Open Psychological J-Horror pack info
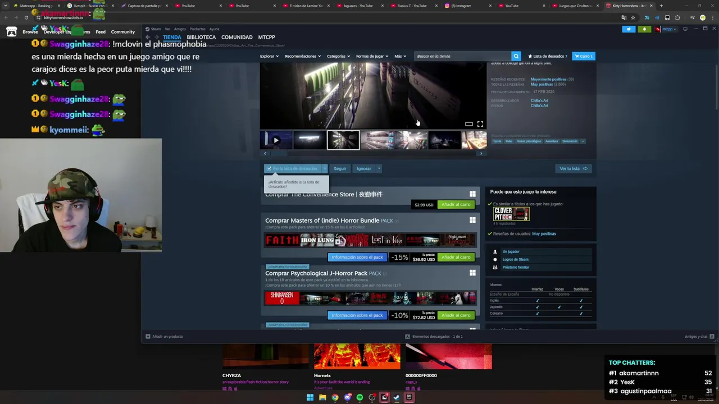Screen dimensions: 719x404 pyautogui.click(x=357, y=315)
